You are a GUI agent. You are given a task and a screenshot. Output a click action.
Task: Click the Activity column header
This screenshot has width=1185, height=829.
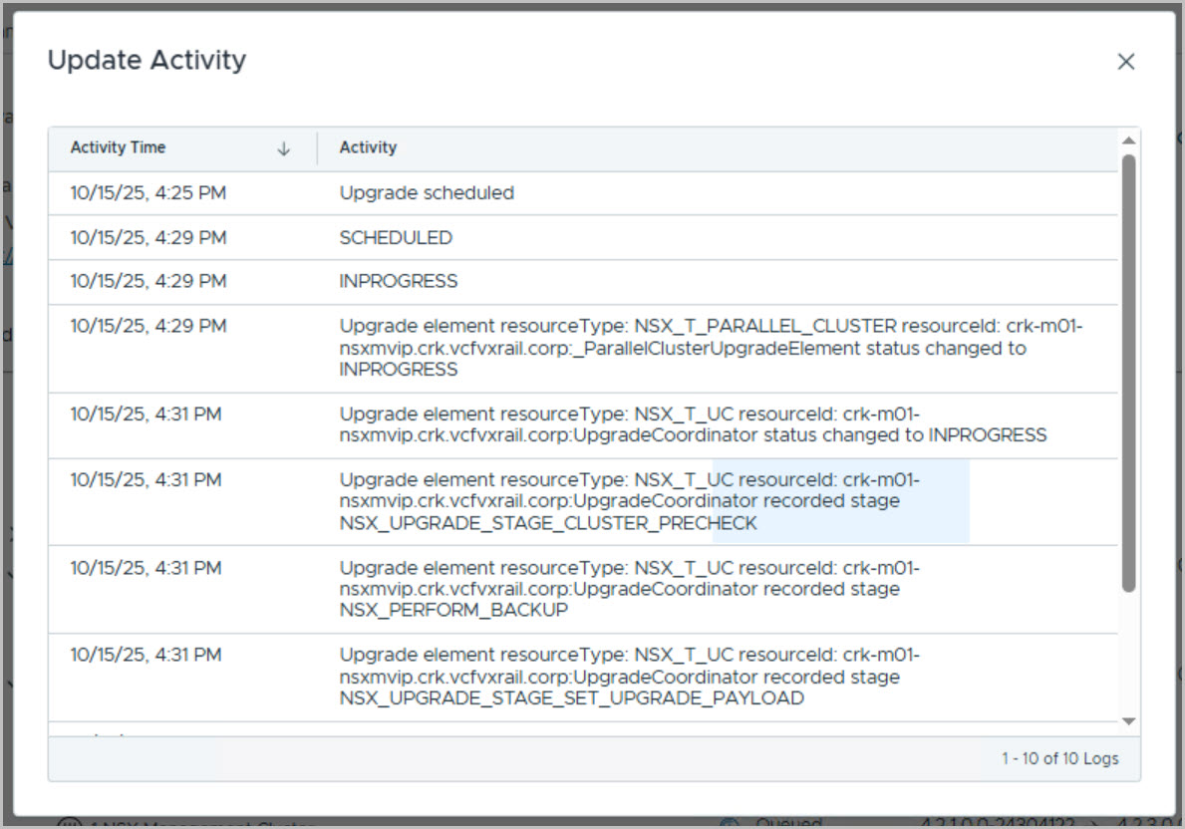coord(368,147)
